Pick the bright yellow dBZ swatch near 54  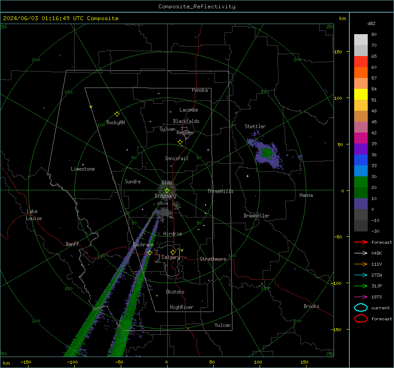(x=361, y=95)
